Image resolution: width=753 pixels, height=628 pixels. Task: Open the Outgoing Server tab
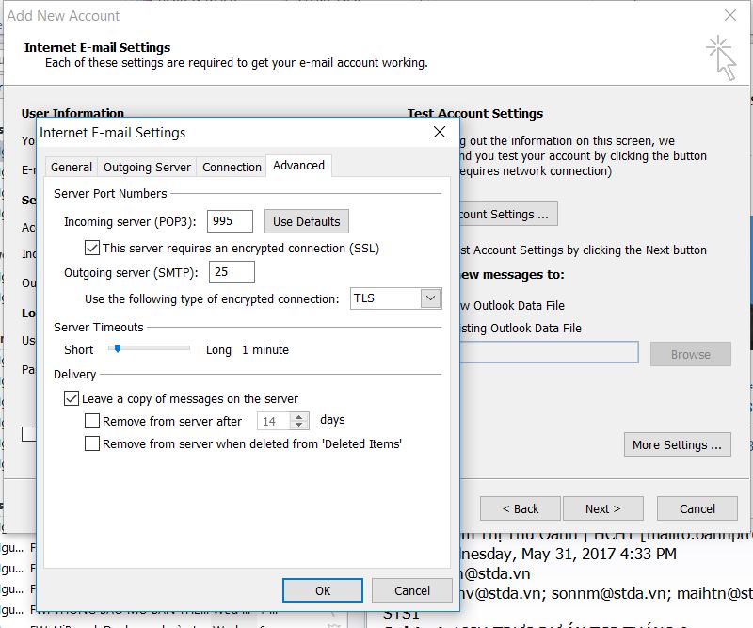point(147,168)
